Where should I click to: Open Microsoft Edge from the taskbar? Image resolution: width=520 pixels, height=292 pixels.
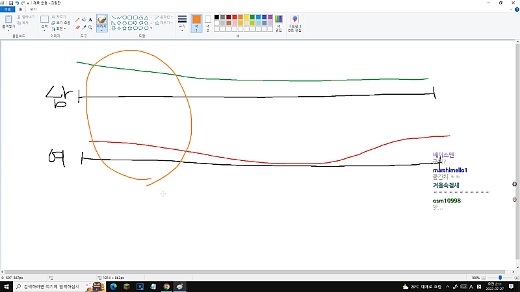coord(113,287)
